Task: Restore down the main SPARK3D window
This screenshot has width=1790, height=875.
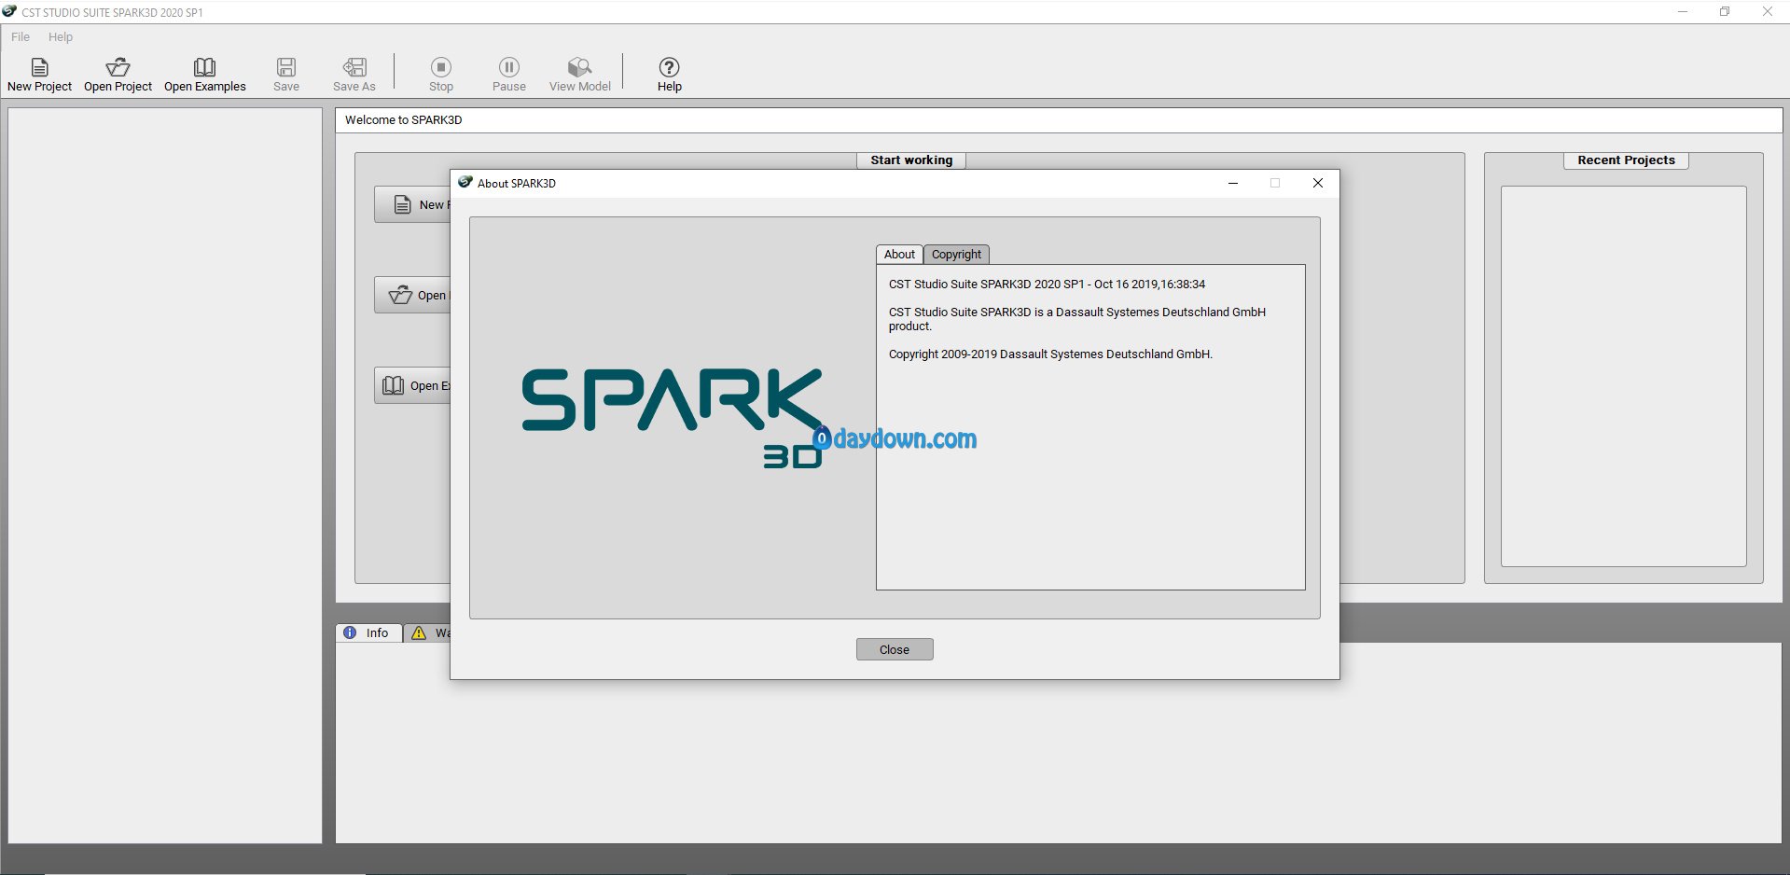Action: point(1725,12)
